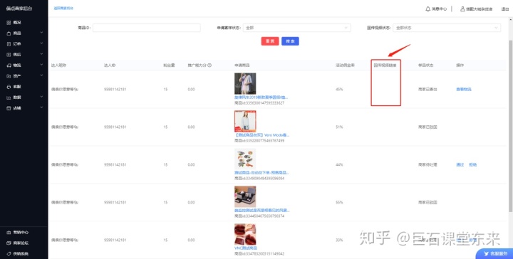Click the 消息中心 text in header

[439, 9]
